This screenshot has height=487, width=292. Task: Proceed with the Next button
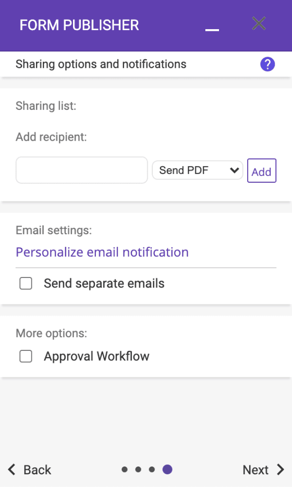(255, 470)
